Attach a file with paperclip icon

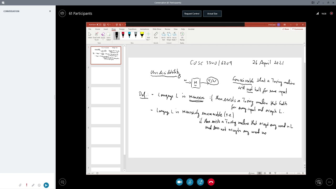coord(20,185)
